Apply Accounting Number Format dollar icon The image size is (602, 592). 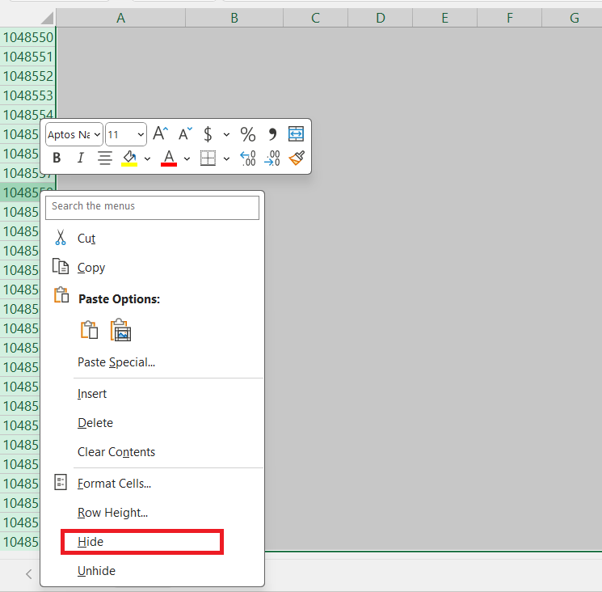[208, 134]
